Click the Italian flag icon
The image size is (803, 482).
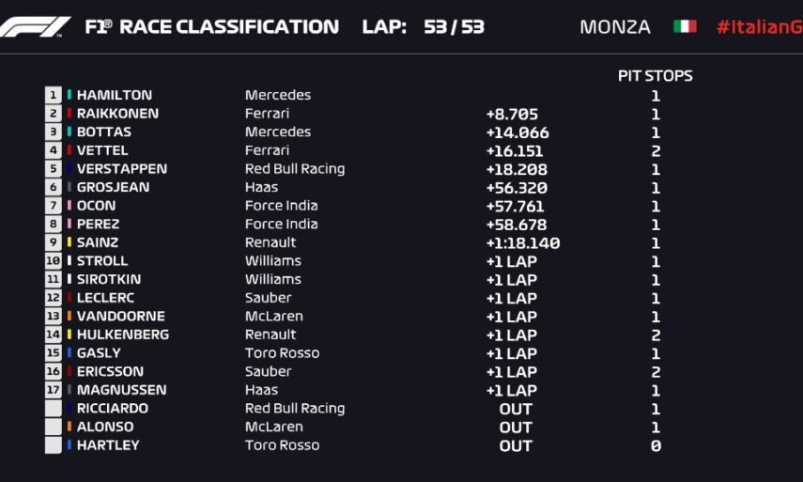coord(685,26)
